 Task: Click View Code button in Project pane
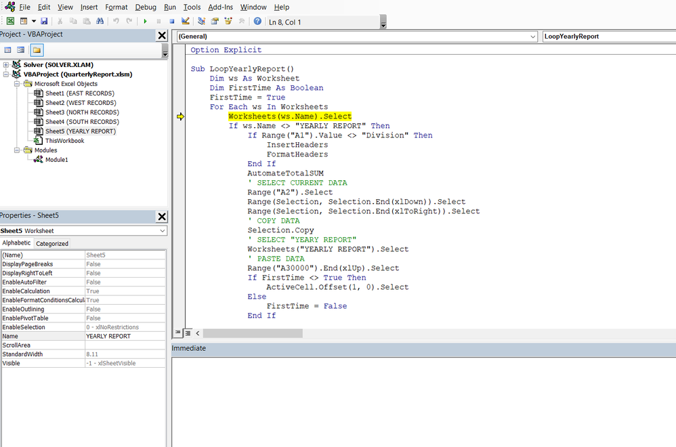(8, 50)
